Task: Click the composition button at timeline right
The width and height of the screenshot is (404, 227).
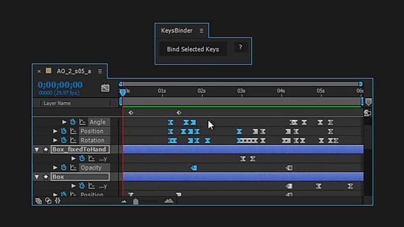Action: click(x=367, y=113)
